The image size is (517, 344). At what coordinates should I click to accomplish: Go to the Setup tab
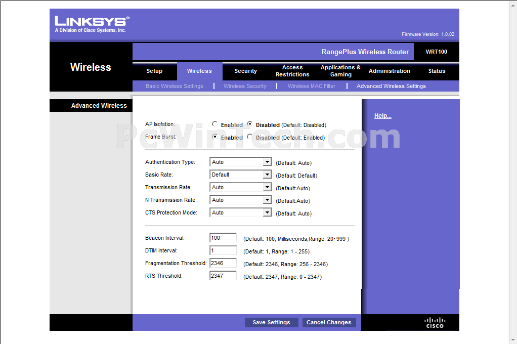click(x=154, y=71)
